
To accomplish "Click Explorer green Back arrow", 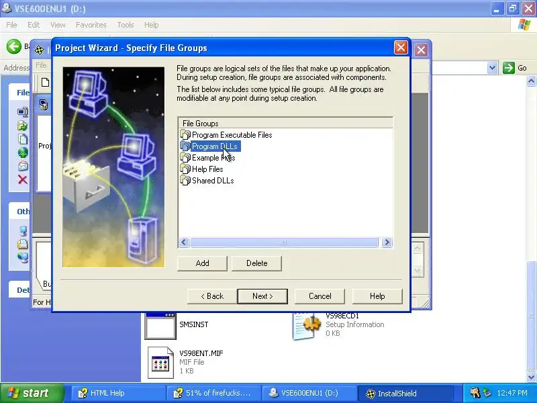I will pos(13,46).
